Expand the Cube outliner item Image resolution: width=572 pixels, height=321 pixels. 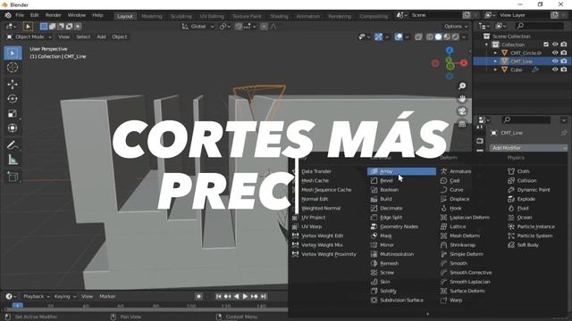point(495,70)
